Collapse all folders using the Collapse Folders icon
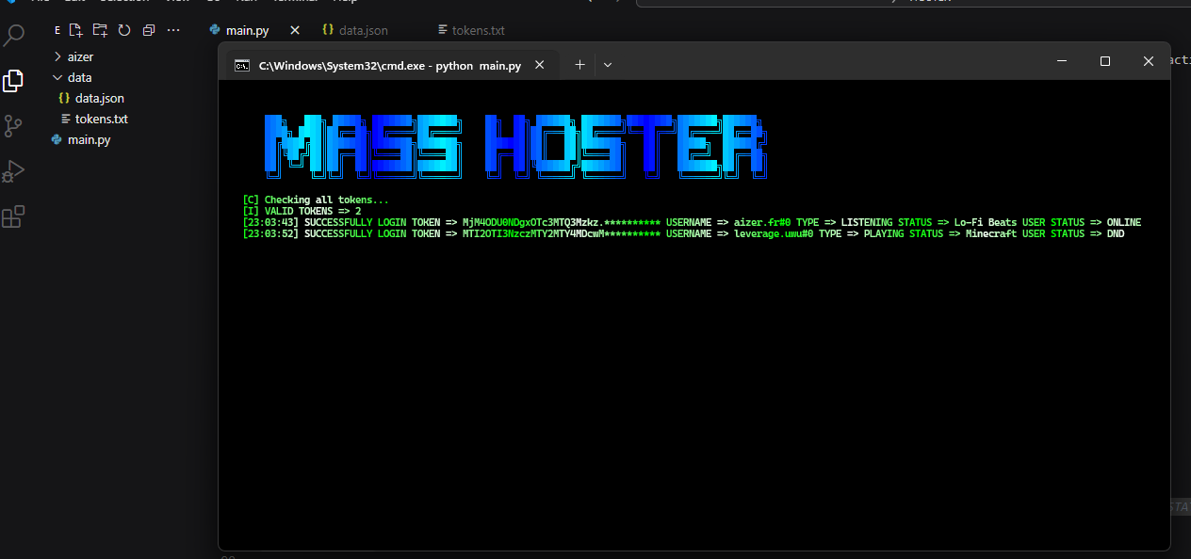Image resolution: width=1191 pixels, height=559 pixels. 148,30
